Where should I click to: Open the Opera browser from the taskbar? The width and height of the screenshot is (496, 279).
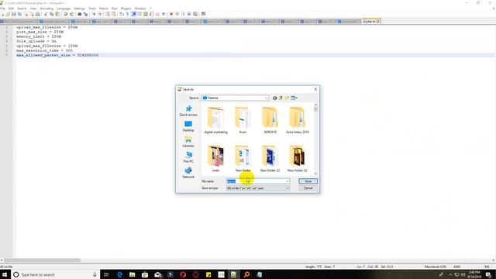(183, 274)
